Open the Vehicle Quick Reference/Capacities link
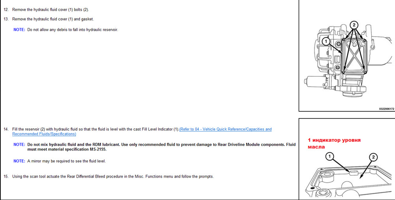Viewport: 395px width, 200px height. point(225,129)
